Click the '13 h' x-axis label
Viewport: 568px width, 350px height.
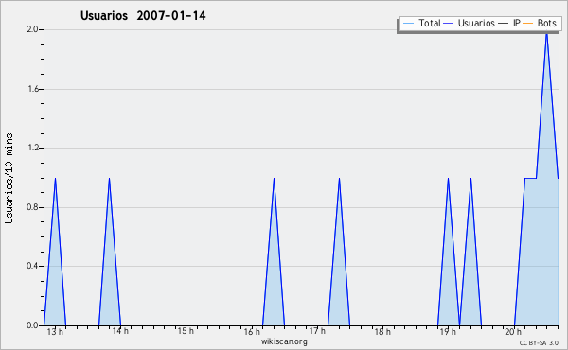(55, 331)
